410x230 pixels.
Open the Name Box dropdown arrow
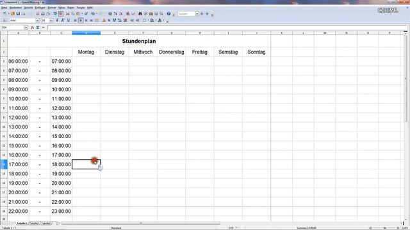pyautogui.click(x=26, y=27)
